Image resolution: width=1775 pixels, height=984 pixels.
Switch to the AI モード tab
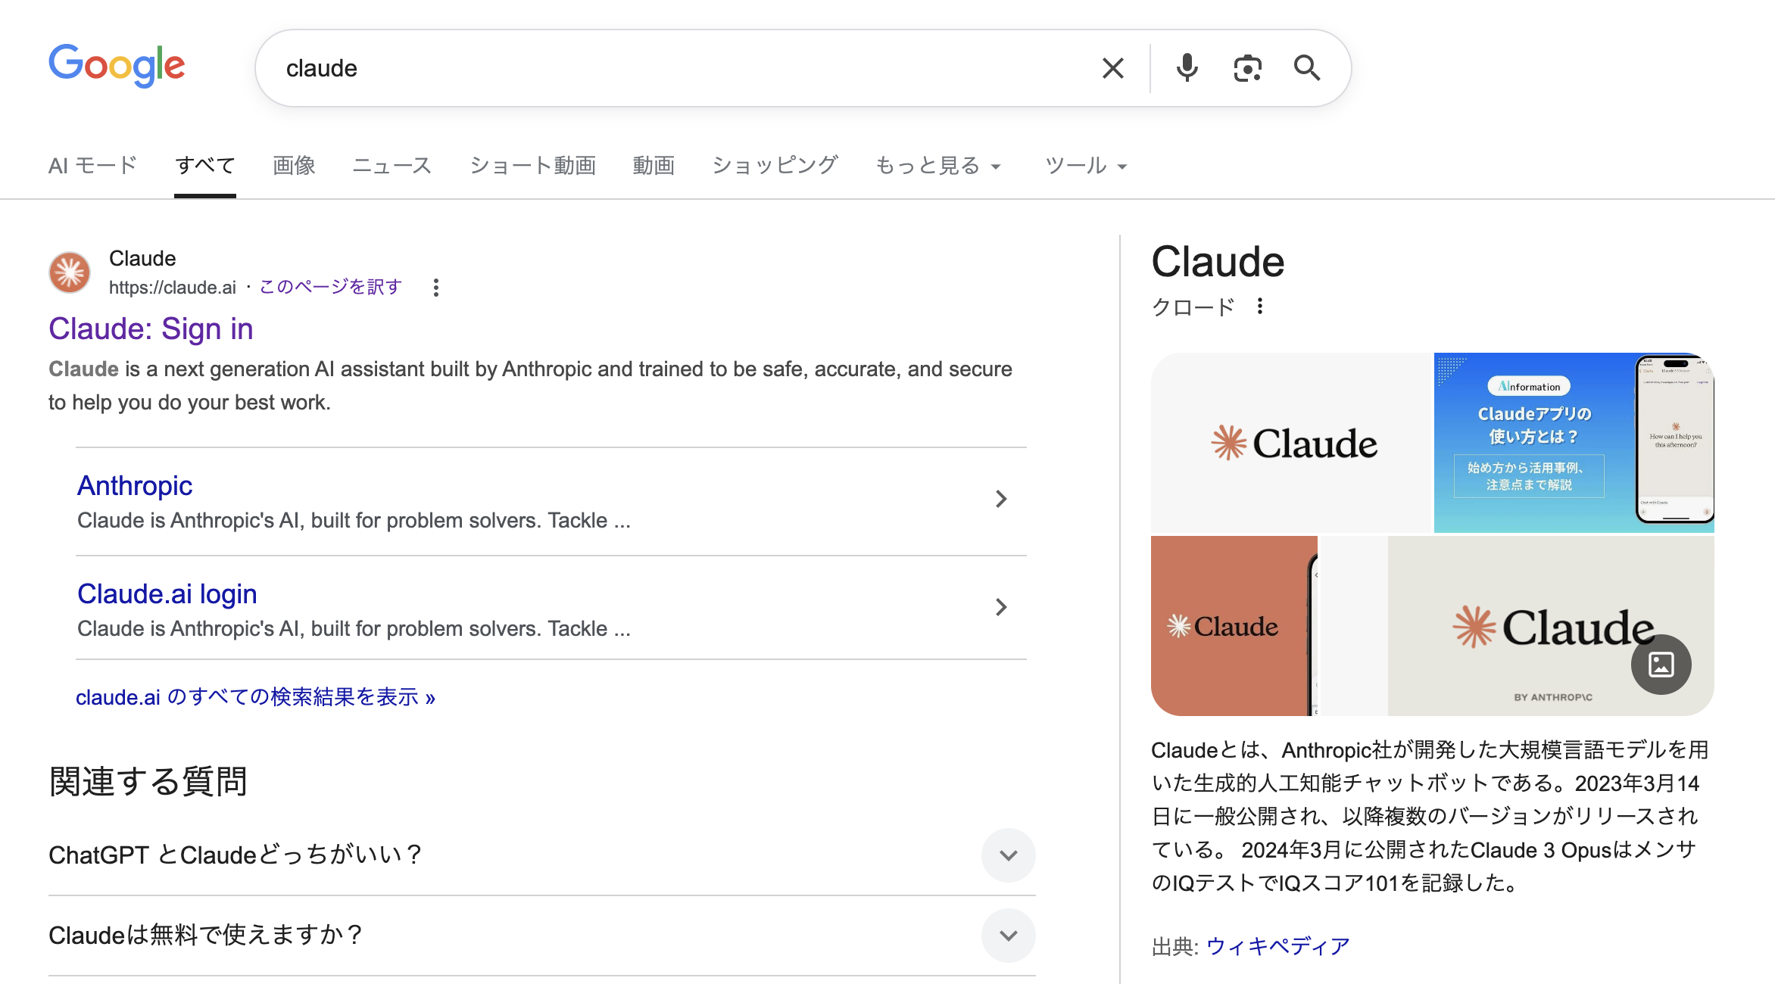point(92,165)
